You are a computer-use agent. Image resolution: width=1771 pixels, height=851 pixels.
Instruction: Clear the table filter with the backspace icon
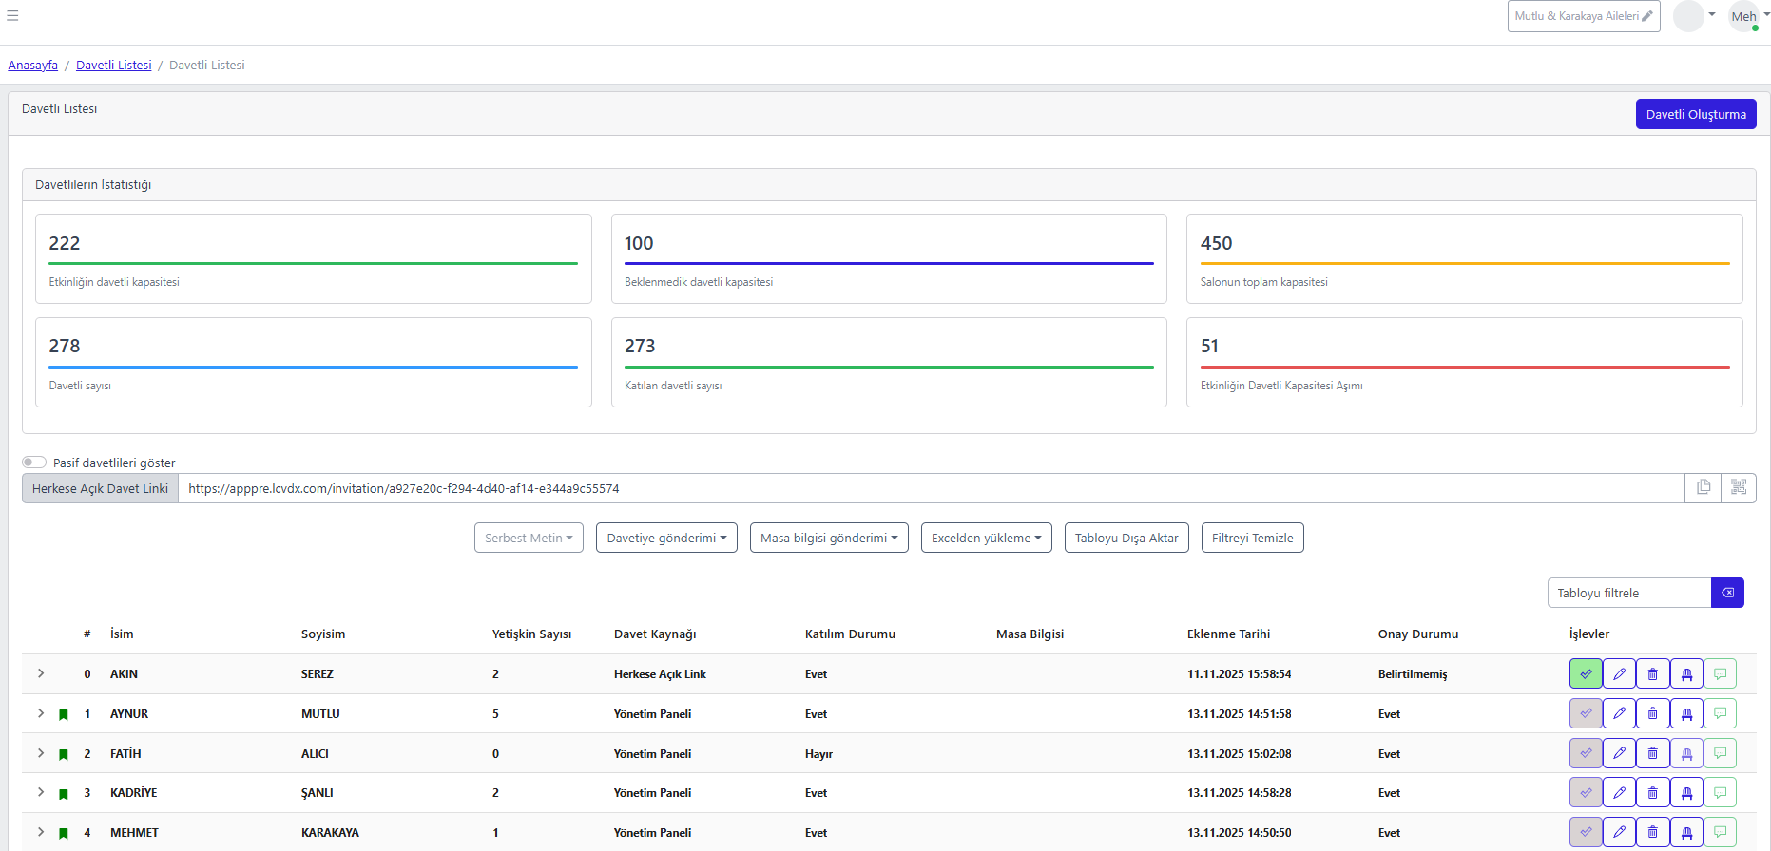pyautogui.click(x=1727, y=593)
